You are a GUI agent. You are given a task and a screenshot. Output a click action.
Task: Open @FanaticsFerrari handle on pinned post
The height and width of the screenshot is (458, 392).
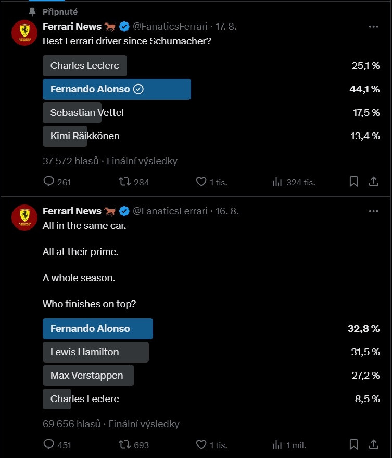pyautogui.click(x=170, y=27)
